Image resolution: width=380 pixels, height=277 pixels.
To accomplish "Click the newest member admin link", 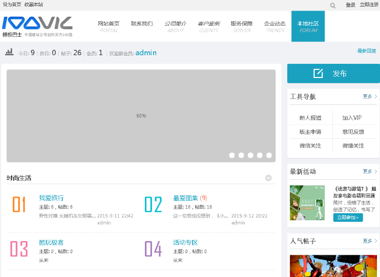I will click(x=146, y=53).
